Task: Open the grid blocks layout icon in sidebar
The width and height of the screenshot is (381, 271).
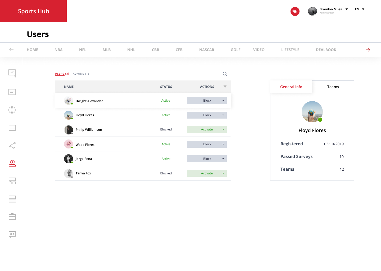Action: tap(12, 181)
